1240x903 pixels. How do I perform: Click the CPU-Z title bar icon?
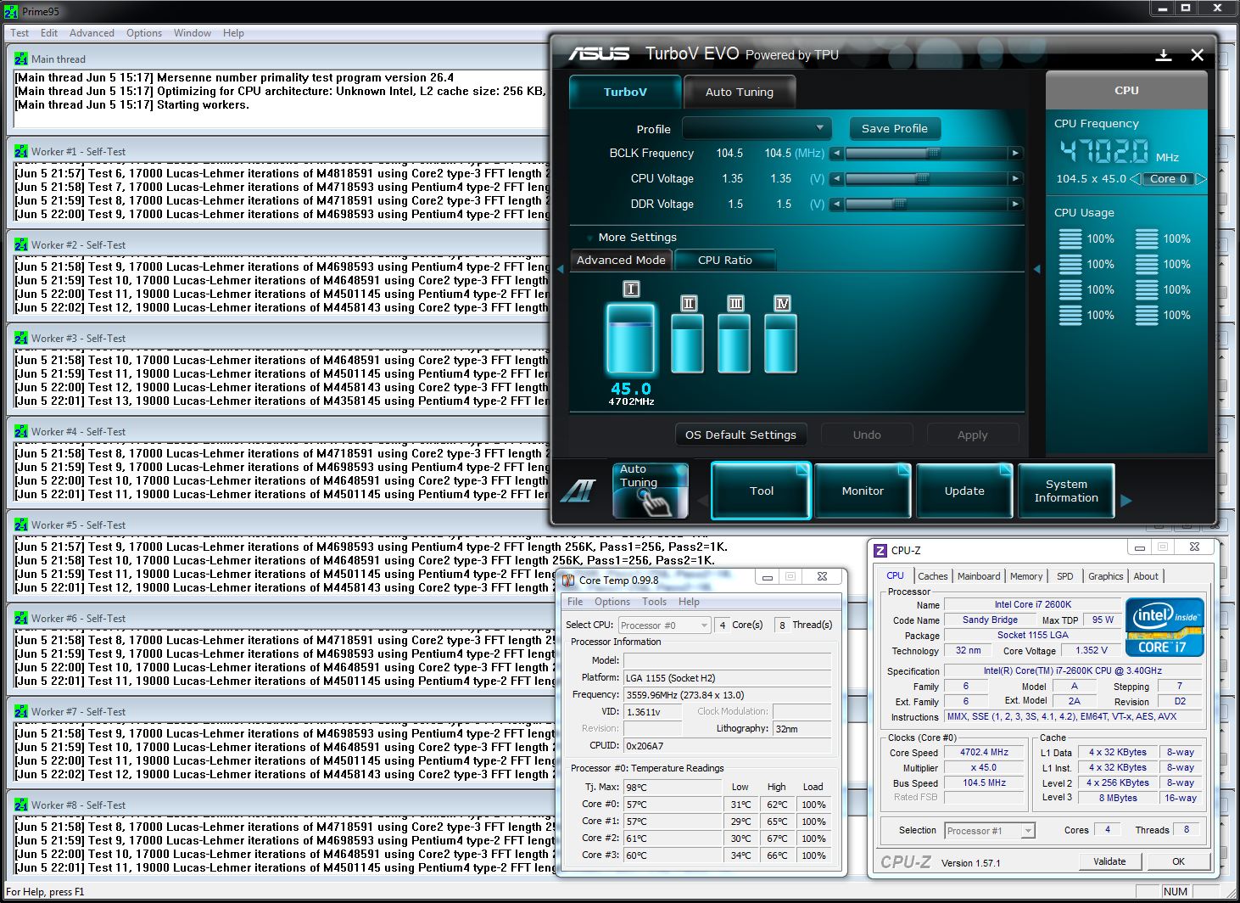[880, 551]
